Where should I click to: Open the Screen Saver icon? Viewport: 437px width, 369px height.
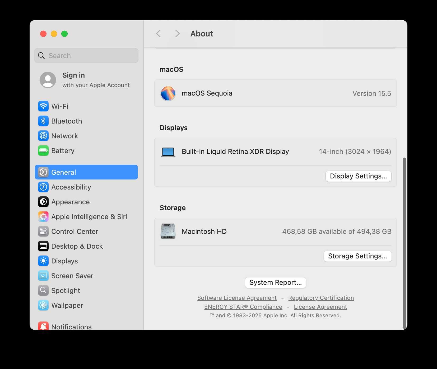(43, 276)
